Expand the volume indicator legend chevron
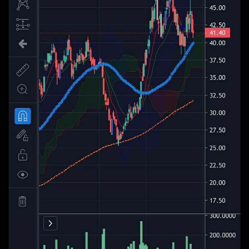 pos(50,223)
